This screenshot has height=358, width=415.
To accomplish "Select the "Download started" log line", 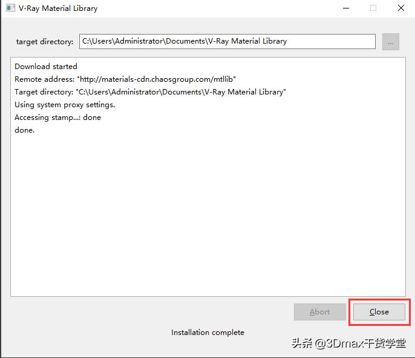I will coord(46,66).
